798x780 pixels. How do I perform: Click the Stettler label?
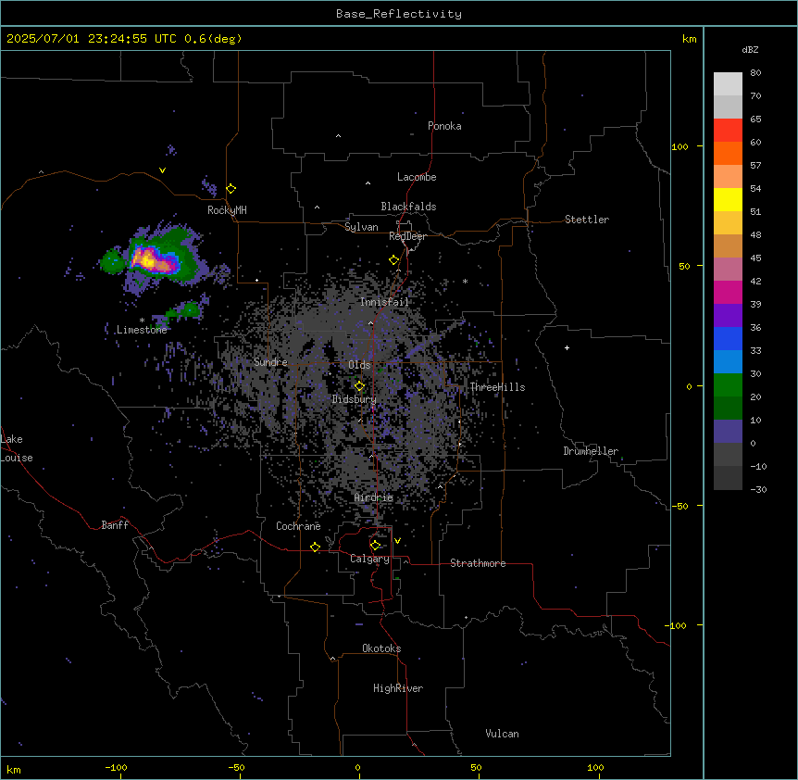point(587,220)
